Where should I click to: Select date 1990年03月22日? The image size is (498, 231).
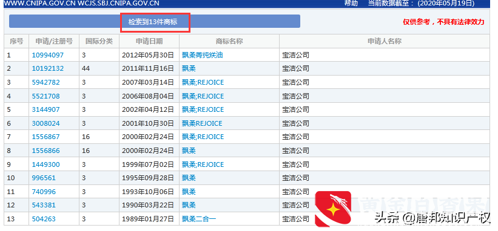tap(148, 205)
